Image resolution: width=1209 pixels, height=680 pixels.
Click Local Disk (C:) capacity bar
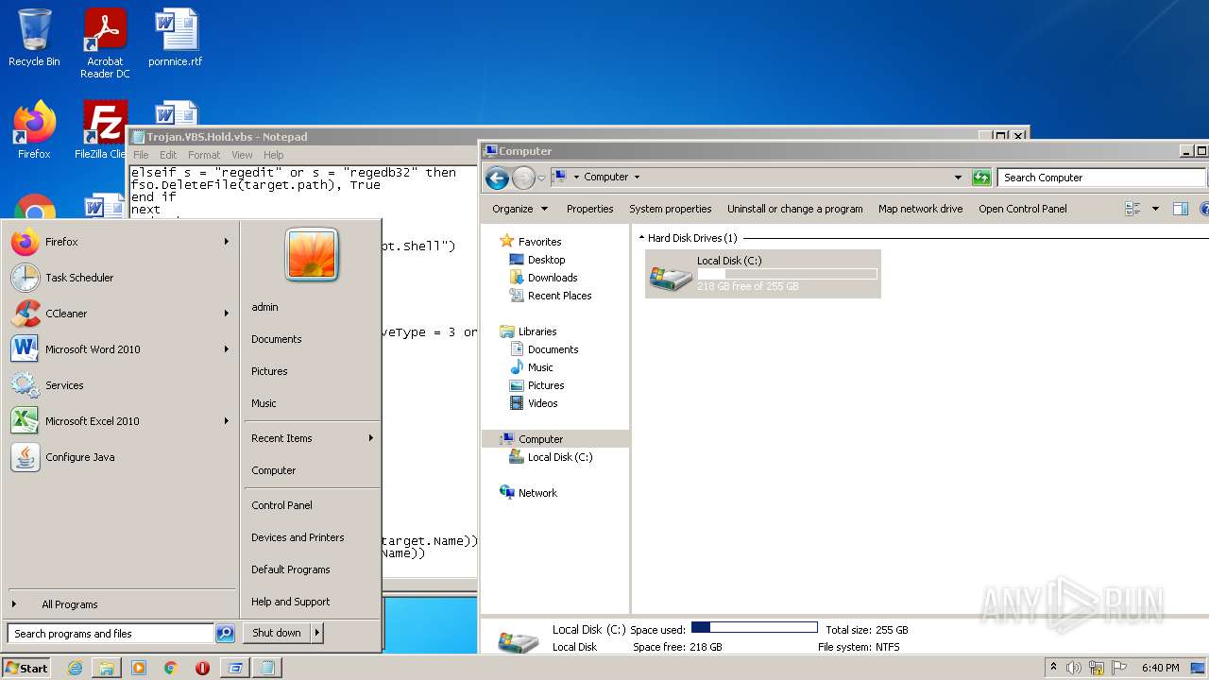pyautogui.click(x=787, y=274)
